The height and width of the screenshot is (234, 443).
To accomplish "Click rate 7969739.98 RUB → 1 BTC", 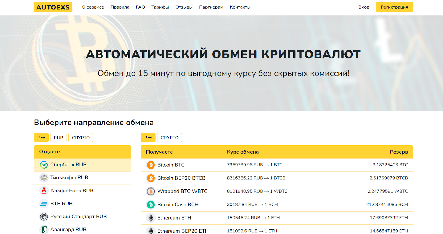I will click(255, 165).
